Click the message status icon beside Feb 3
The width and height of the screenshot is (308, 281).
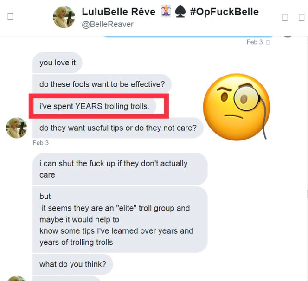click(268, 42)
